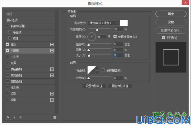Screen dimensions: 191x125
Task: Click the 等高线 contour thumbnail
Action: click(92, 70)
